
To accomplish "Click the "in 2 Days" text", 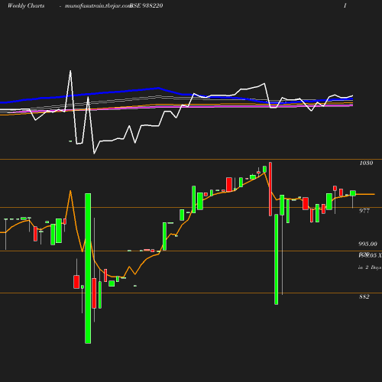I will click(370, 267).
